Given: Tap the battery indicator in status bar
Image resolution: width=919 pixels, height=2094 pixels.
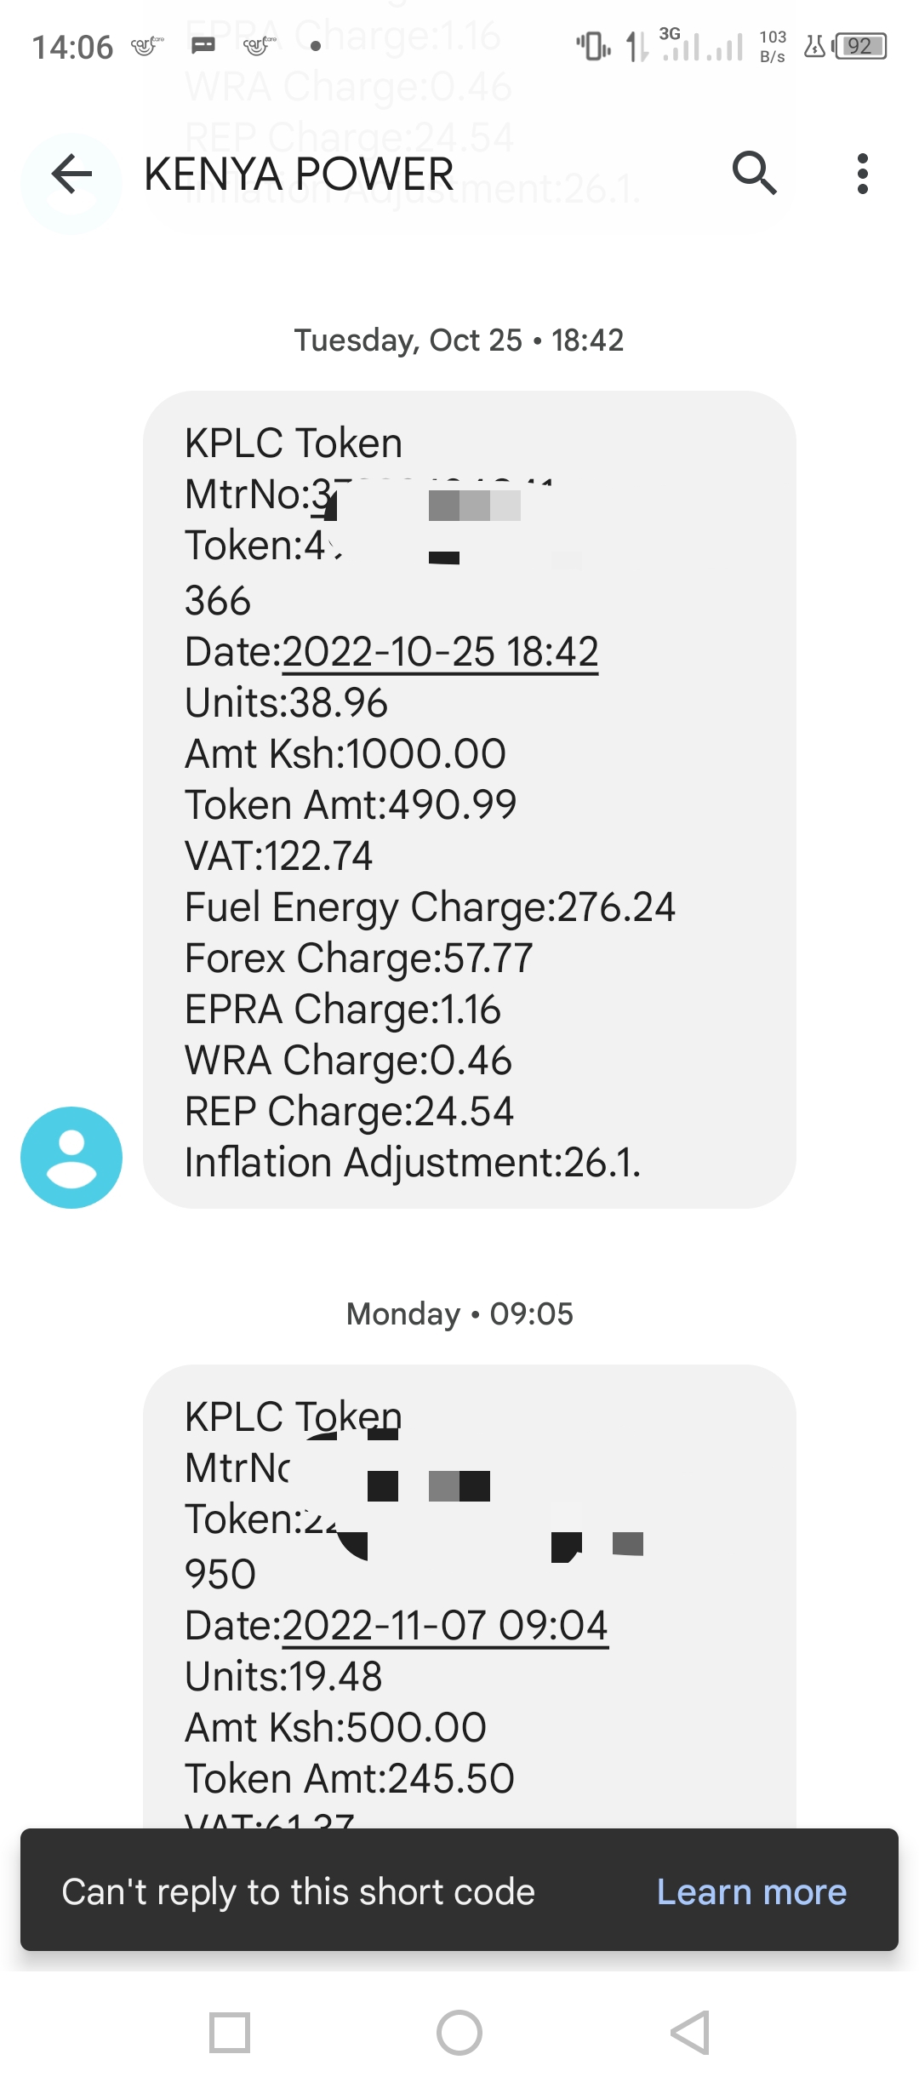Looking at the screenshot, I should click(861, 46).
